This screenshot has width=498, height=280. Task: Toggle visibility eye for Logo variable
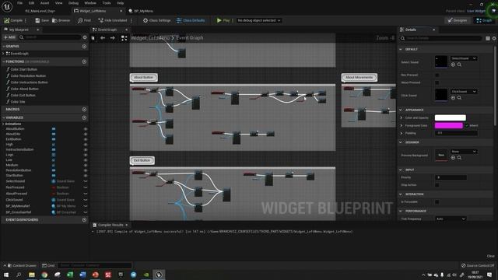pos(85,155)
